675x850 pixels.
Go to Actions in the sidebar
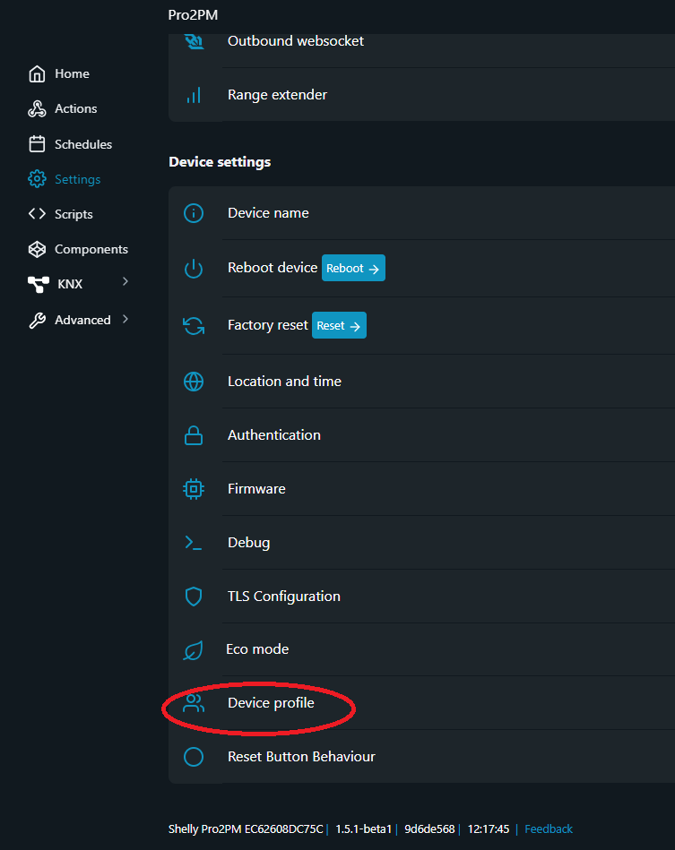[x=75, y=108]
